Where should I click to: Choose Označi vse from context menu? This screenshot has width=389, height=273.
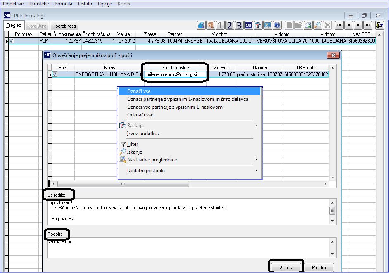coord(190,91)
